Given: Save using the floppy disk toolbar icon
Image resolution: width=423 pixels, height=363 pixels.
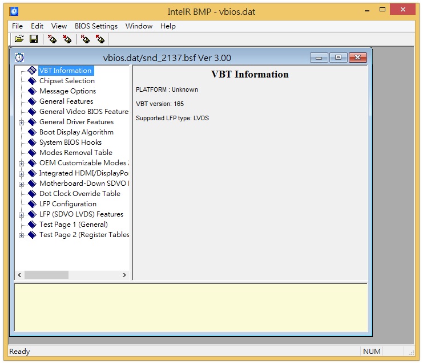Looking at the screenshot, I should point(34,39).
